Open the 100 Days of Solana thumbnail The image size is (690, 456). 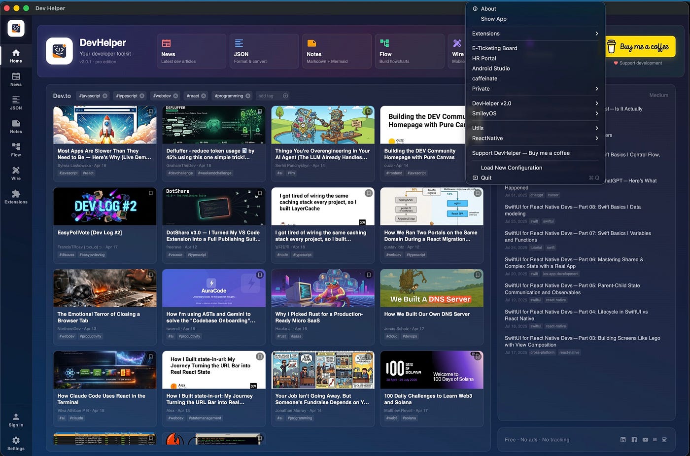point(432,370)
